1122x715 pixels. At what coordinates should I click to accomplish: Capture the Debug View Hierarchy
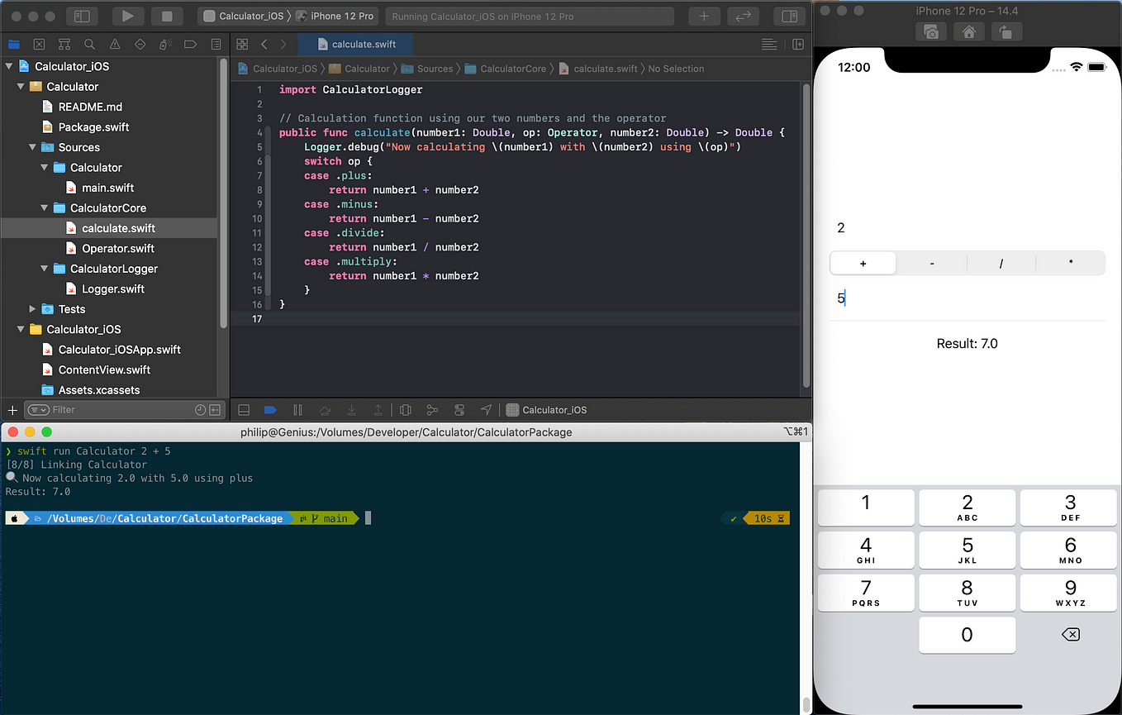(406, 409)
